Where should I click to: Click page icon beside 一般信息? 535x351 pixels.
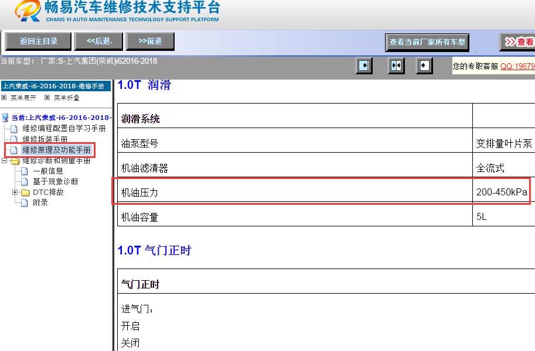pyautogui.click(x=25, y=171)
